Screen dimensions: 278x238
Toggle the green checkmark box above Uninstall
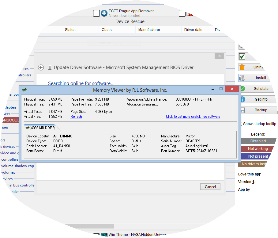point(242,56)
